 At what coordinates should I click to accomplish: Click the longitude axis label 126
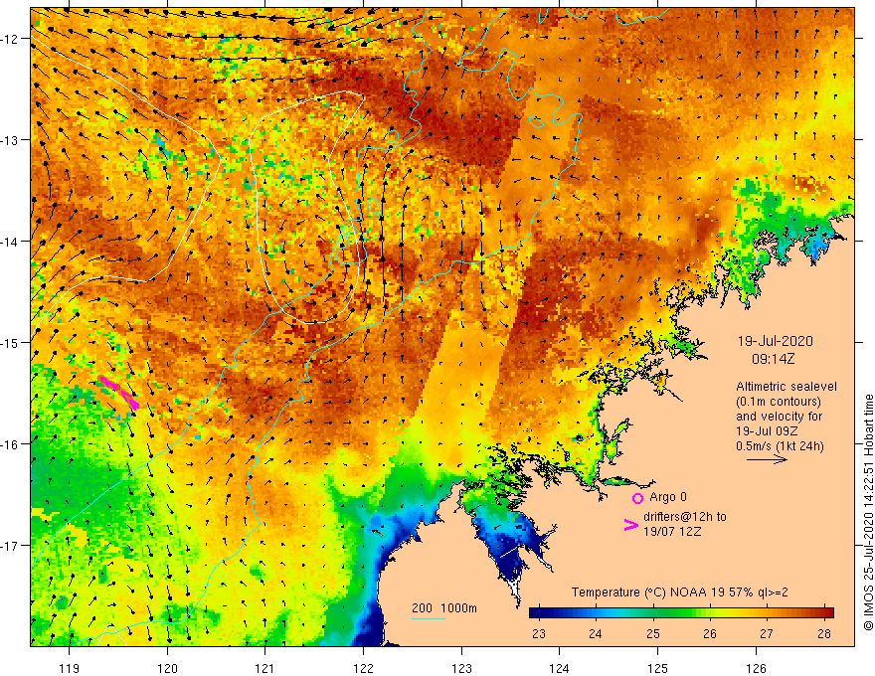point(756,668)
